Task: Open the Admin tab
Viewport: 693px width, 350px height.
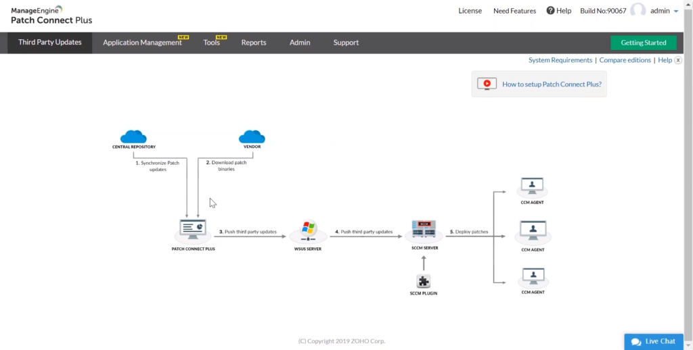Action: coord(300,43)
